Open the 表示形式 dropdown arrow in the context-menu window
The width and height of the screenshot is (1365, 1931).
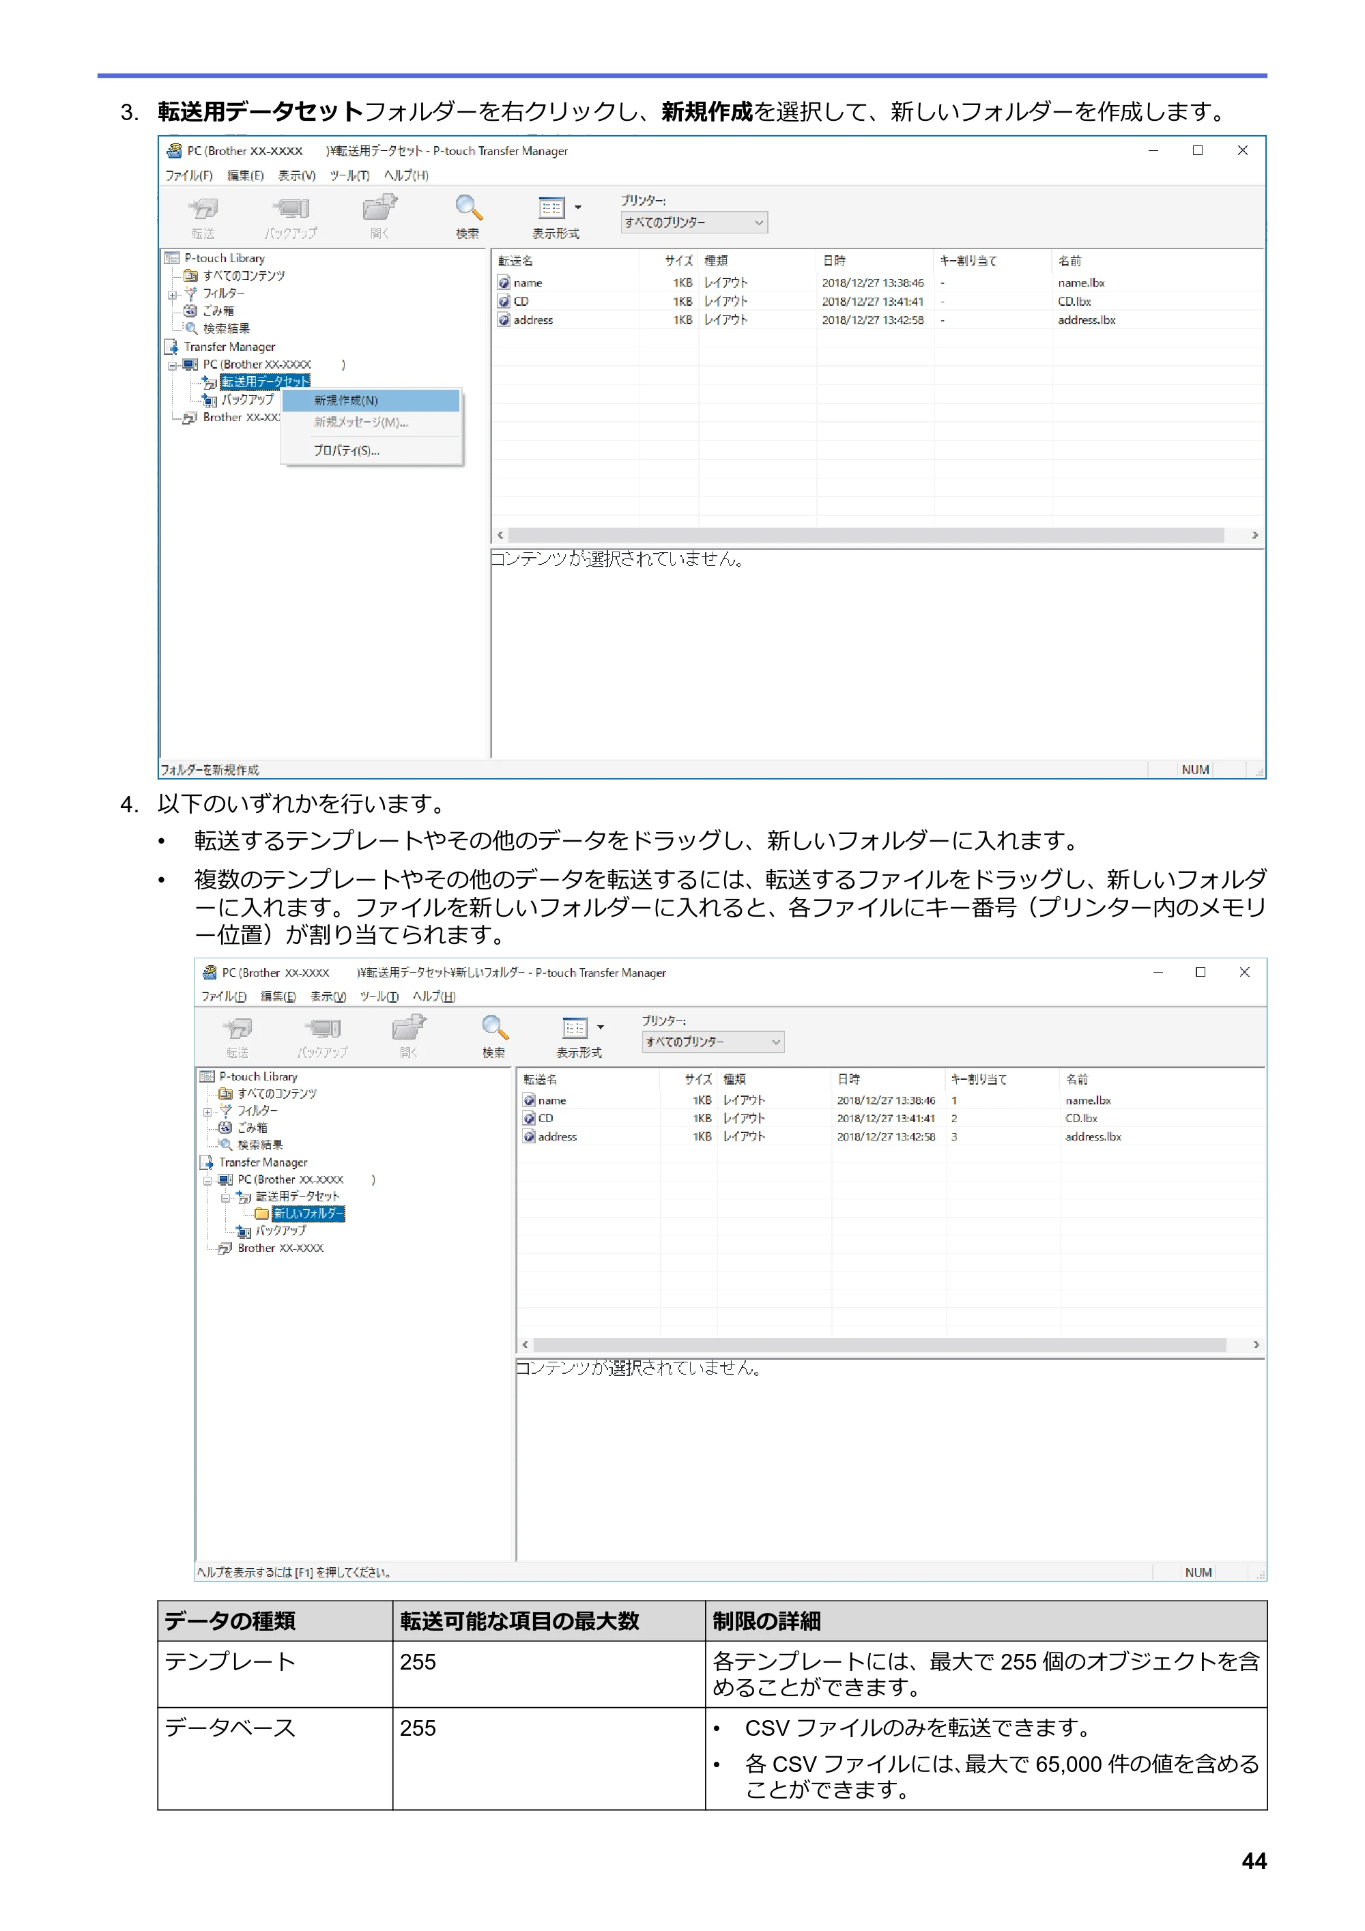coord(578,207)
